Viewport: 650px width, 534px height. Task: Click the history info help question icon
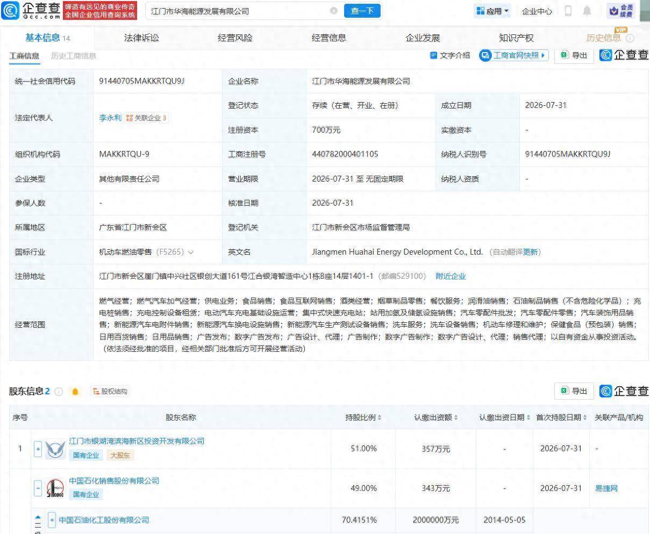630,38
